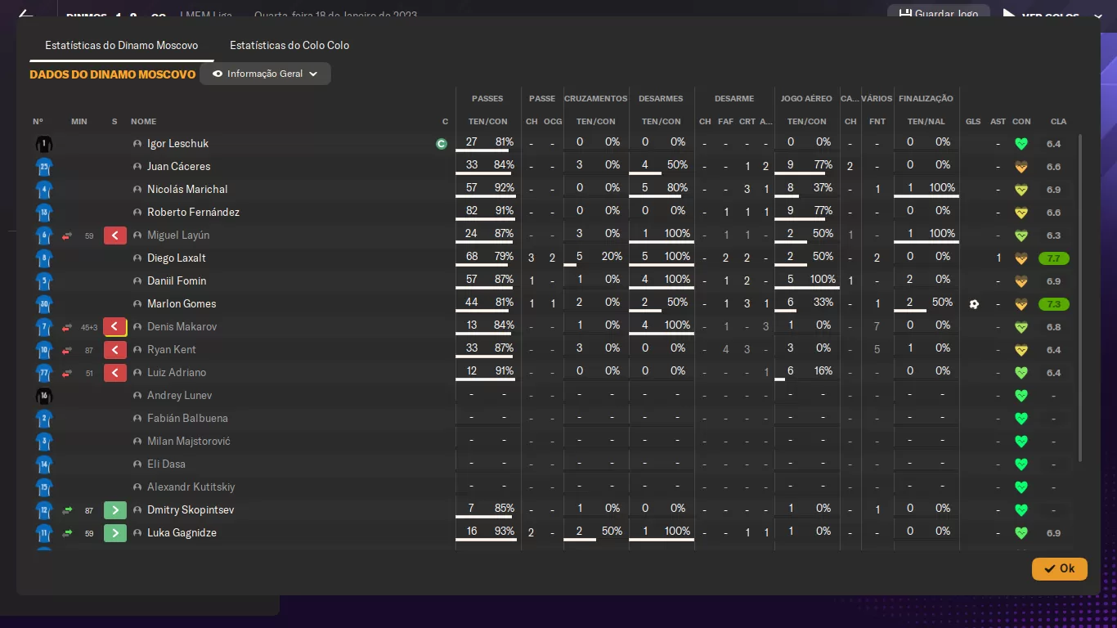Click Miguel Layún's swap arrows icon
The height and width of the screenshot is (628, 1117).
tap(67, 235)
